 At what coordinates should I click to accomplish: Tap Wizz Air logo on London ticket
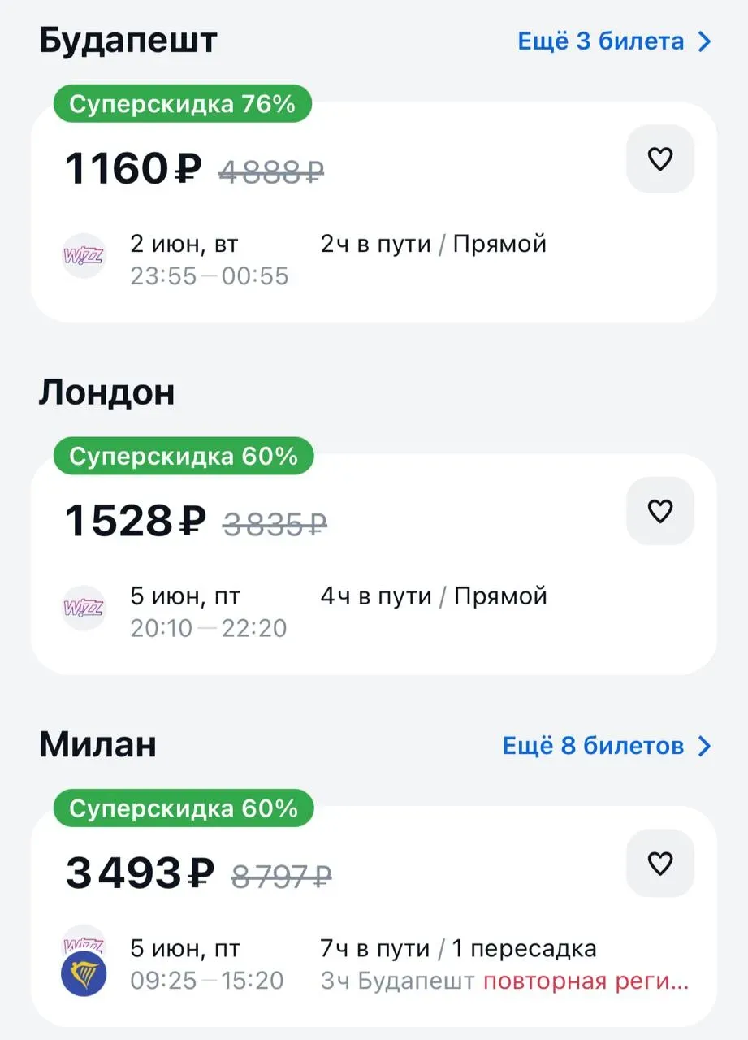[84, 608]
